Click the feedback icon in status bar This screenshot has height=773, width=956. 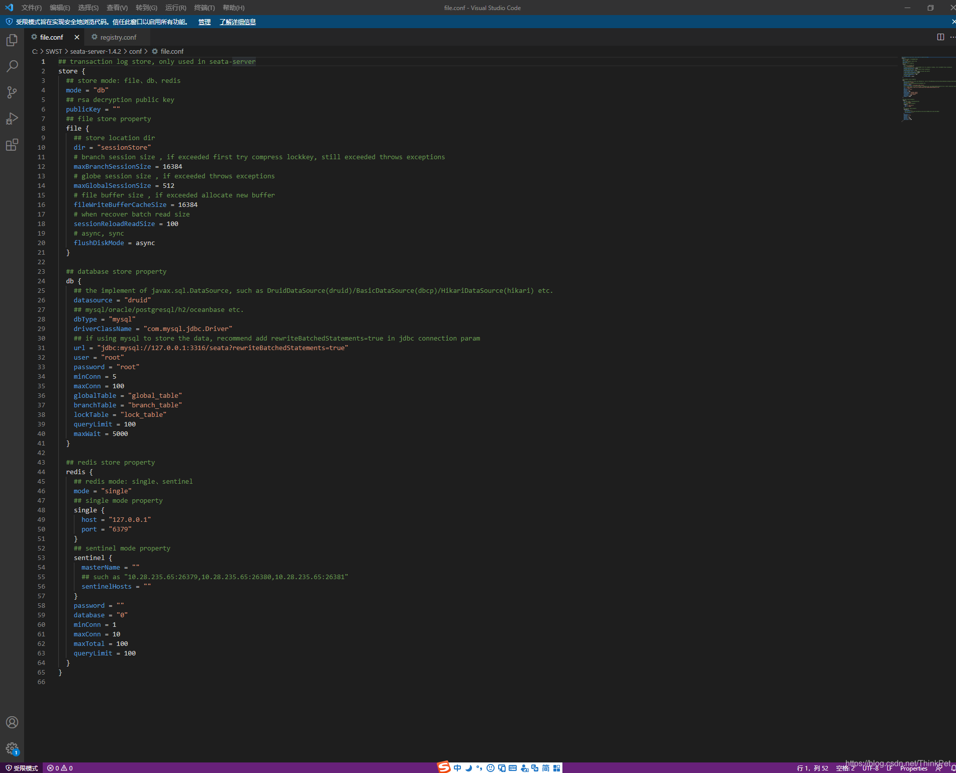(938, 768)
